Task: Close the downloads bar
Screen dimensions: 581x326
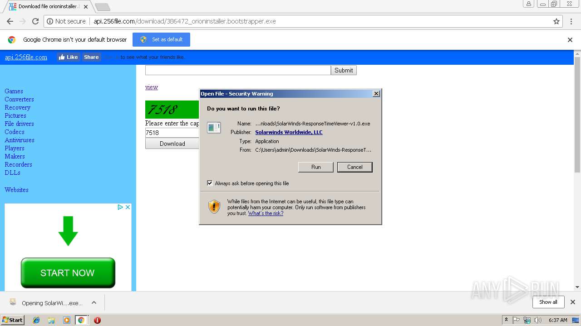Action: tap(572, 302)
